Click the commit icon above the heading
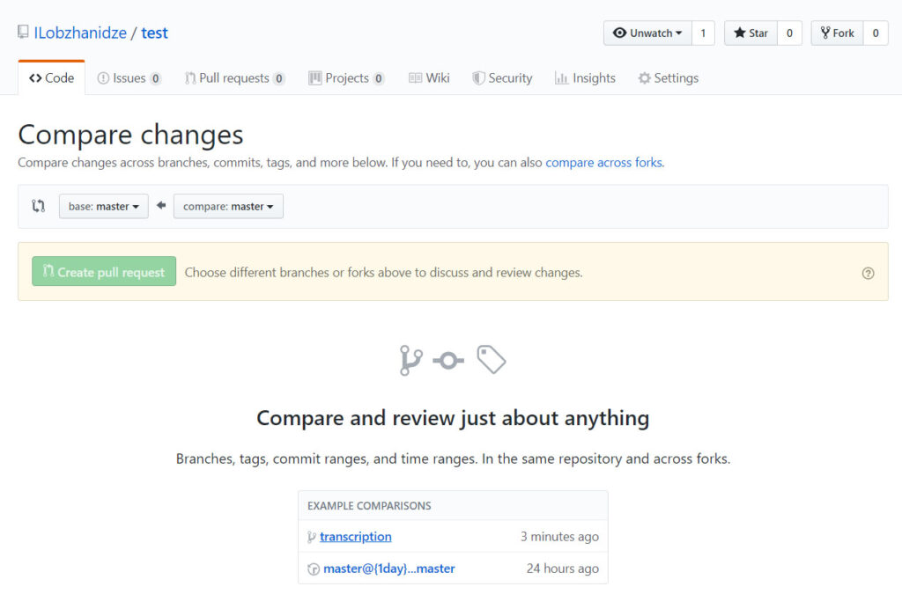902x609 pixels. click(448, 360)
